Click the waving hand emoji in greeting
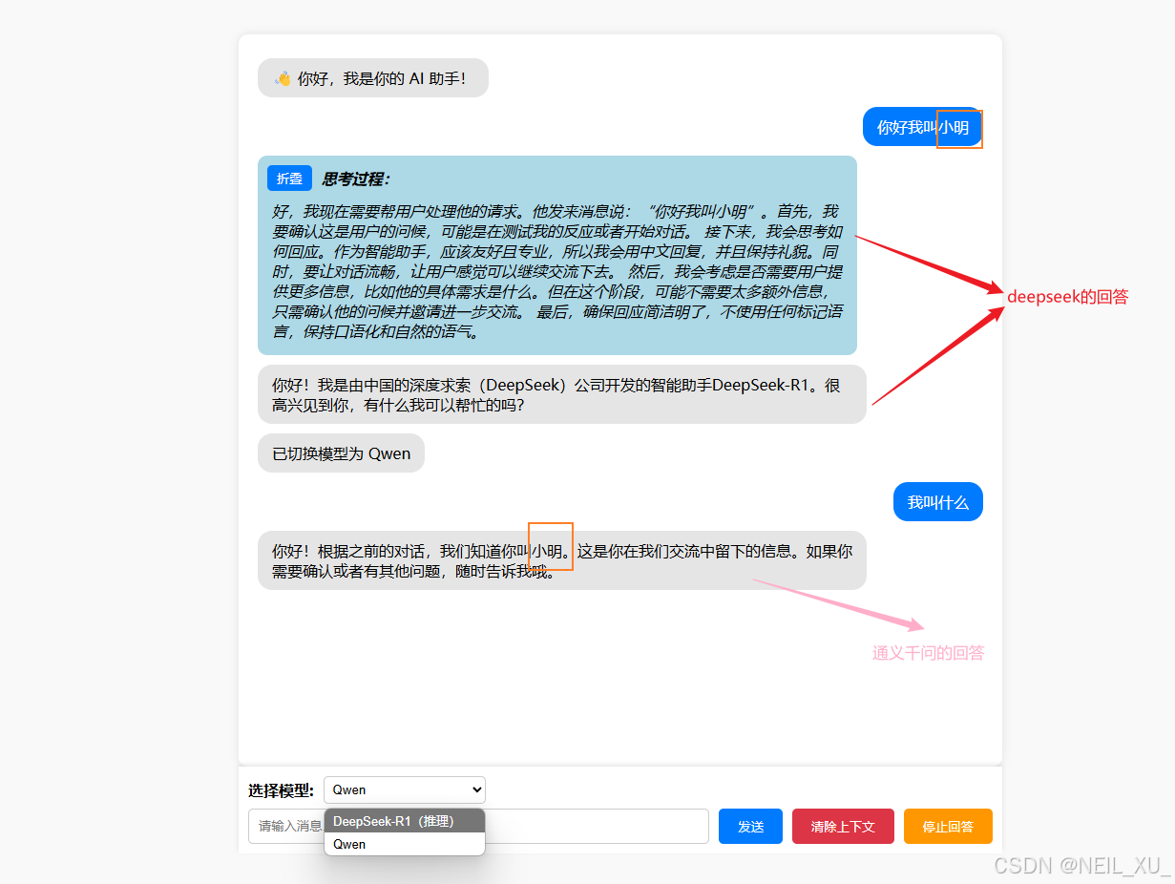 pos(283,78)
